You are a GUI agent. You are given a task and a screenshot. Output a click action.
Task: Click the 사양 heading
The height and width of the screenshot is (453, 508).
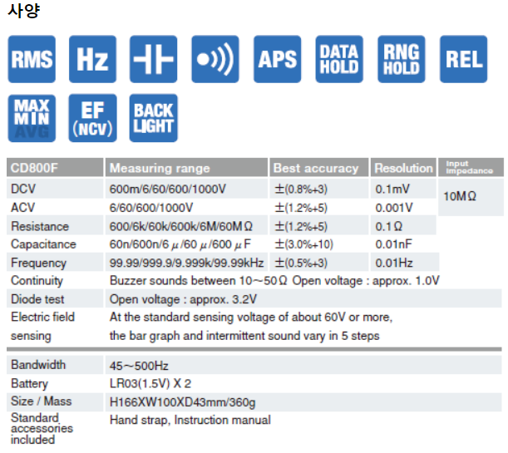(x=23, y=10)
